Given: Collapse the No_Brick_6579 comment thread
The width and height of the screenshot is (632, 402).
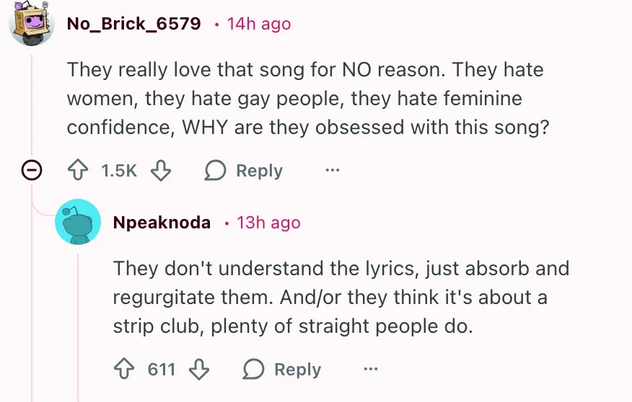Looking at the screenshot, I should [31, 171].
